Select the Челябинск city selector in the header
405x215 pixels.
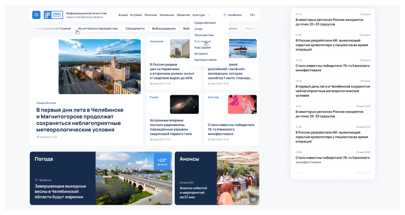click(233, 15)
